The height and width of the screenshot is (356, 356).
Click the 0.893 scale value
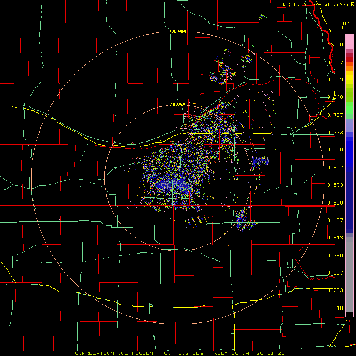coord(335,80)
